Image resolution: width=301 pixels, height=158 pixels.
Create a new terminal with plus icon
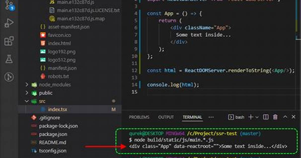[x=251, y=117]
